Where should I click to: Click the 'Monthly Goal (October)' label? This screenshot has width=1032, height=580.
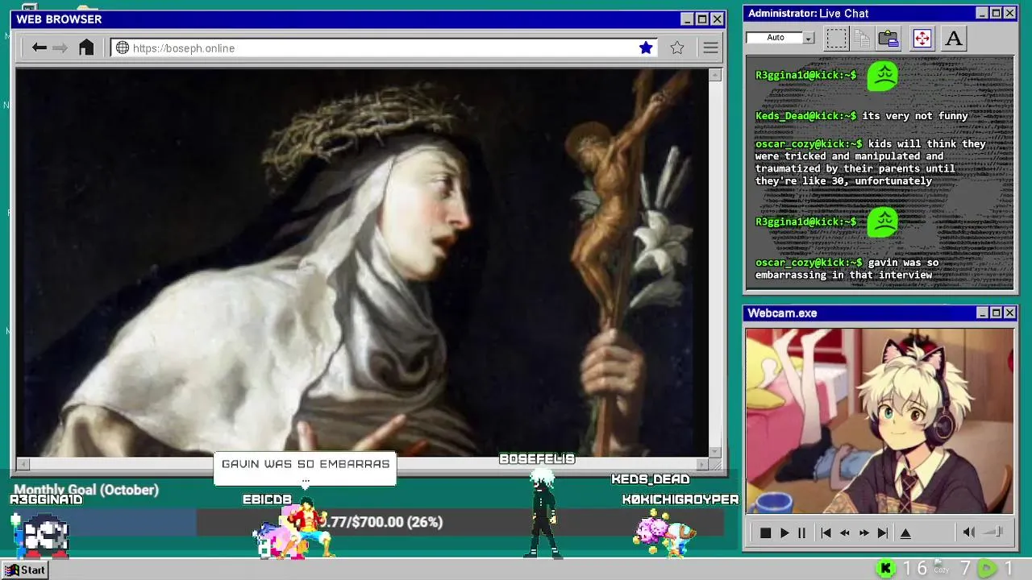point(86,490)
